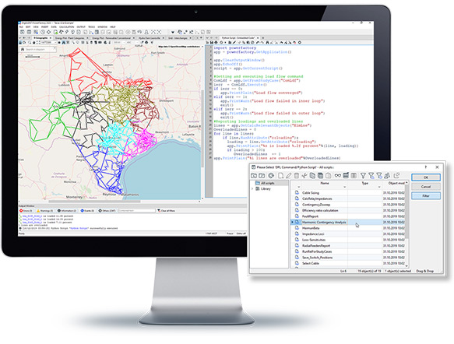This screenshot has height=344, width=454.
Task: Toggle the Errors filter in Output Window
Action: (26, 211)
